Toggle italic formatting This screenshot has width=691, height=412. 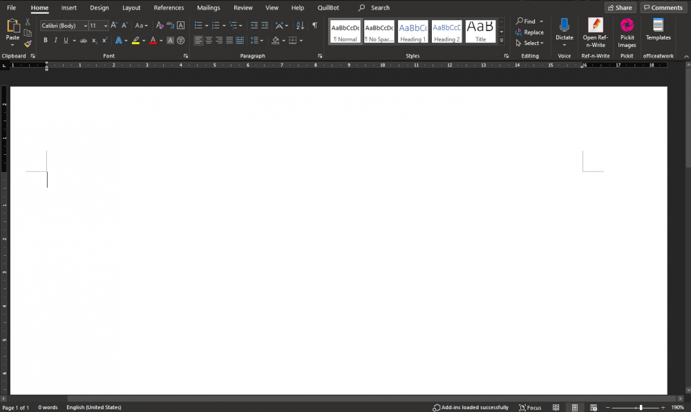pyautogui.click(x=55, y=41)
